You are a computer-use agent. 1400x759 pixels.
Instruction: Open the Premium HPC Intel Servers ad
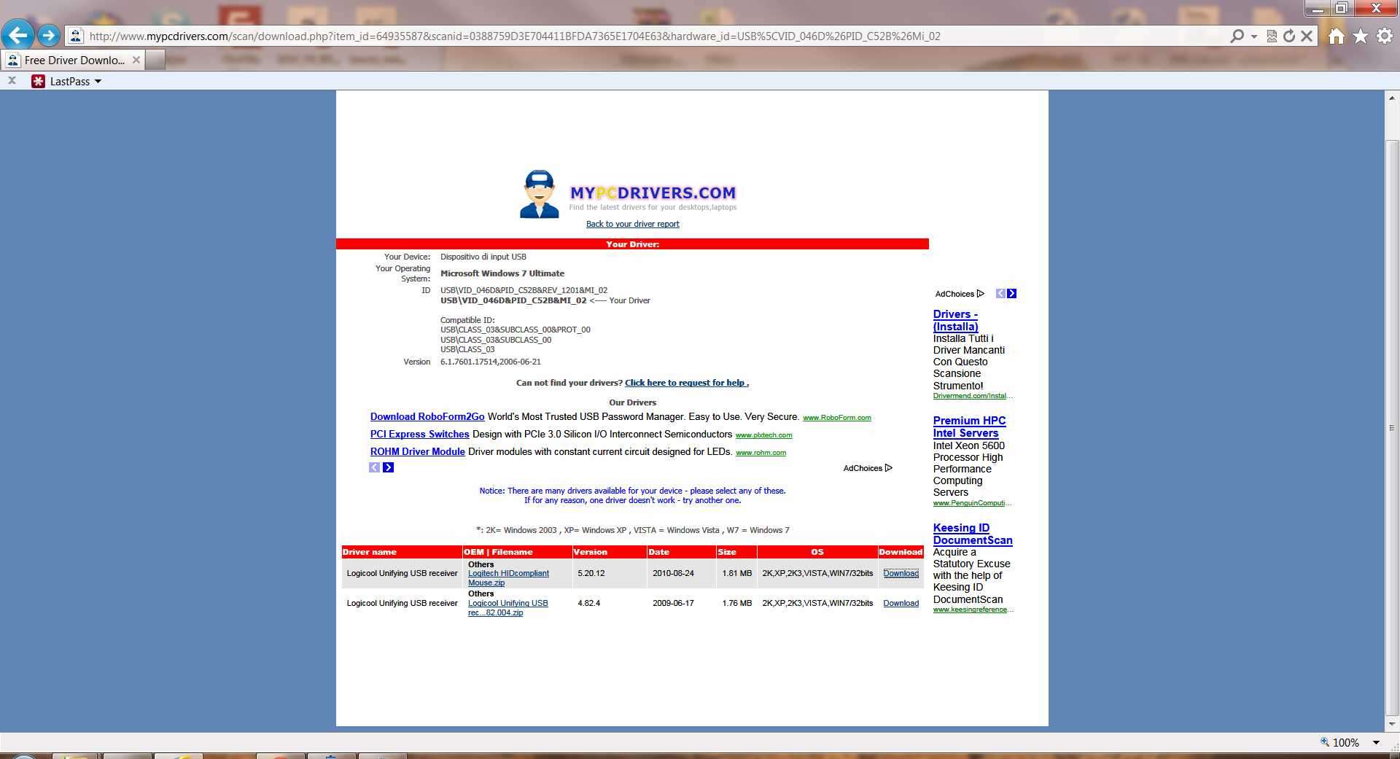[x=969, y=427]
